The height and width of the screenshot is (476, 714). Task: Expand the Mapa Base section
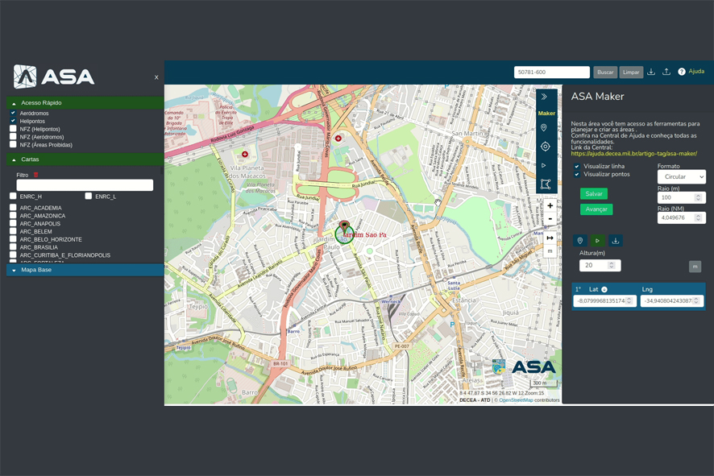85,270
